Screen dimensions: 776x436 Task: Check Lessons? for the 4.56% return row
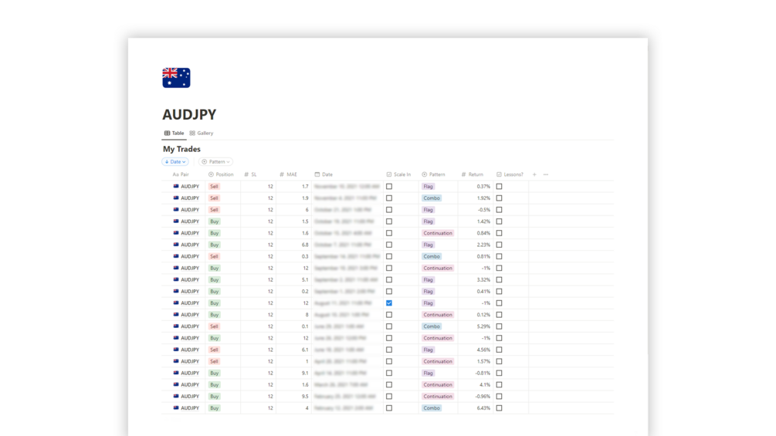click(x=499, y=350)
